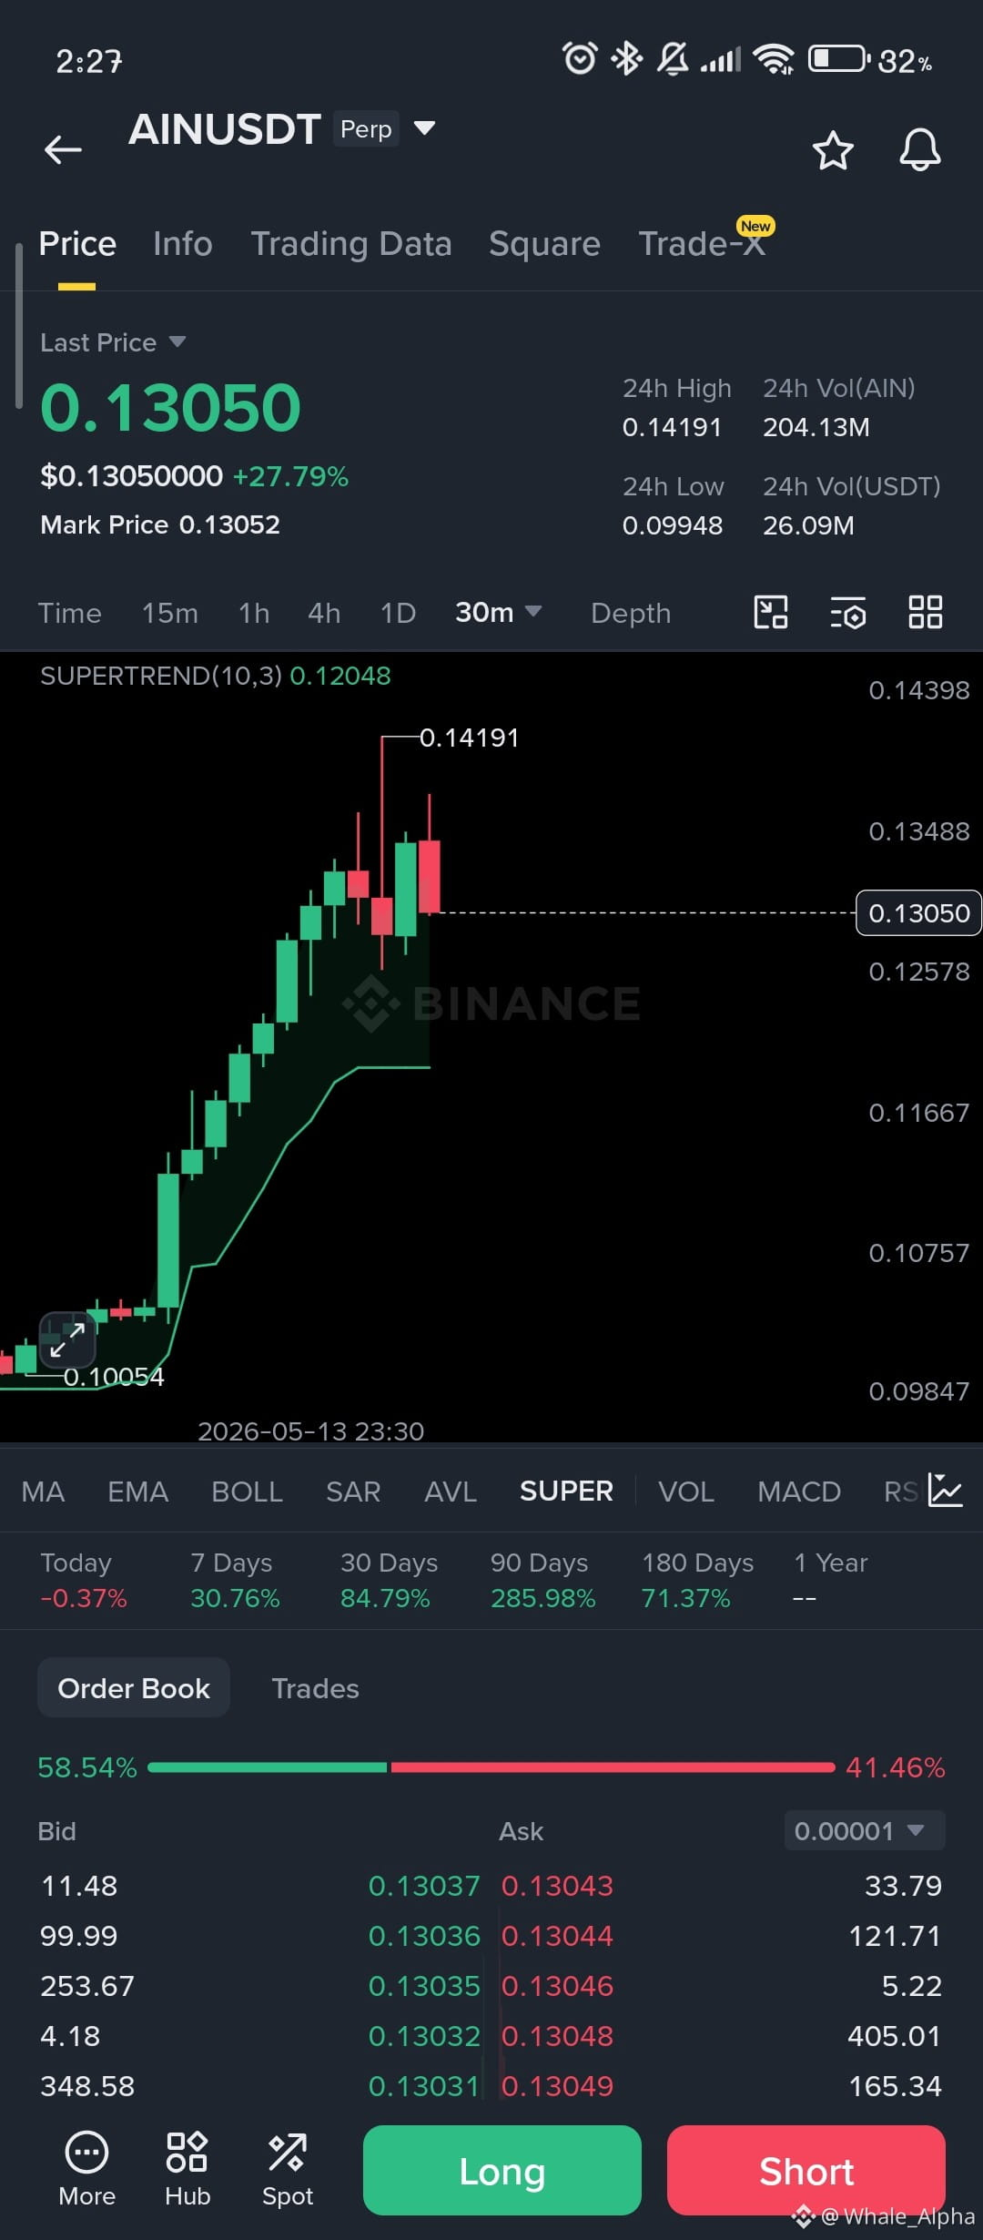Screen dimensions: 983x2240
Task: Change order book precision 0.00001 dropdown
Action: coord(865,1830)
